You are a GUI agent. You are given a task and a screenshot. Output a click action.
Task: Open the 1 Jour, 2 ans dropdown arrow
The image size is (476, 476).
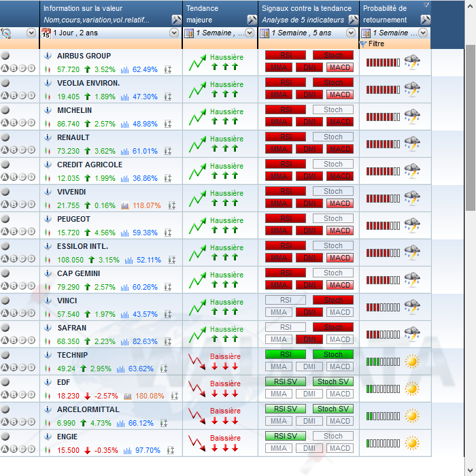coord(174,33)
